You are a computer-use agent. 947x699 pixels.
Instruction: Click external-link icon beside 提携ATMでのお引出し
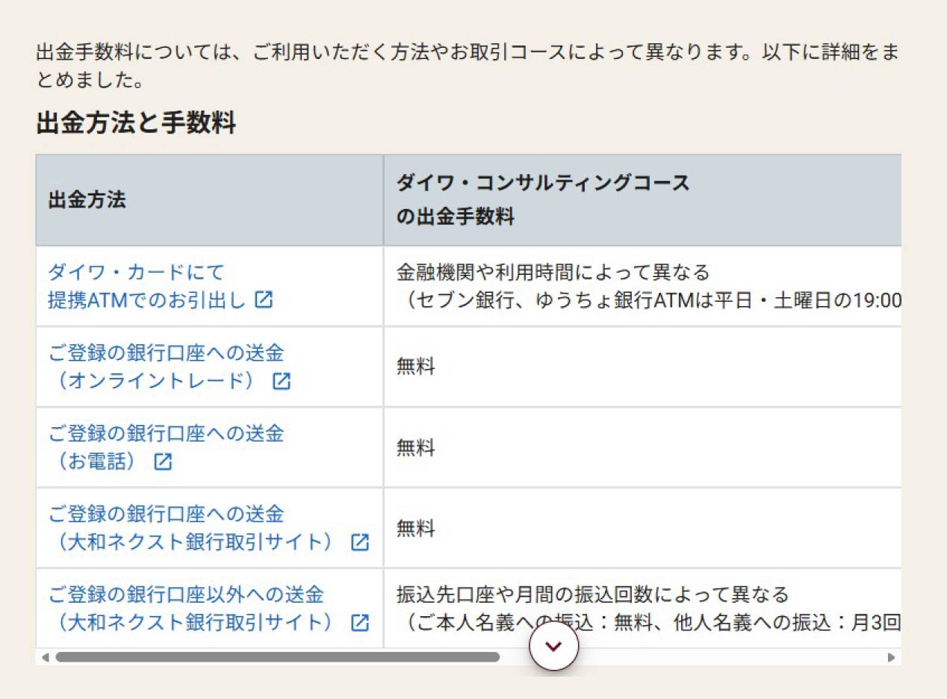[x=264, y=299]
